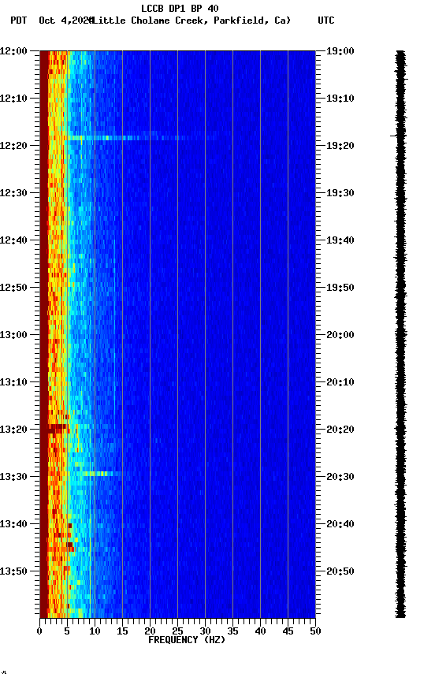
Task: Click the 12:20 PDT time label
Action: pos(13,146)
